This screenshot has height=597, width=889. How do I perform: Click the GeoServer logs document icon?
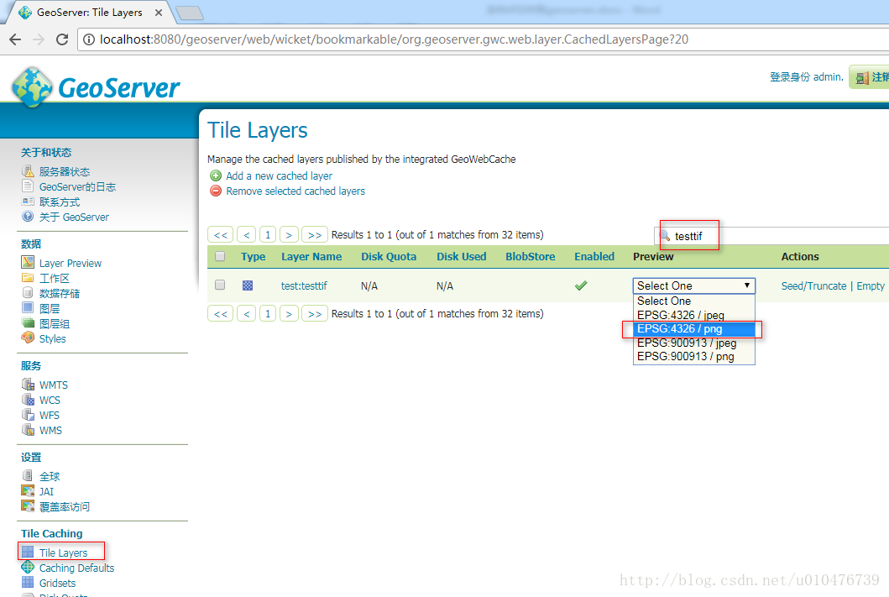coord(28,186)
